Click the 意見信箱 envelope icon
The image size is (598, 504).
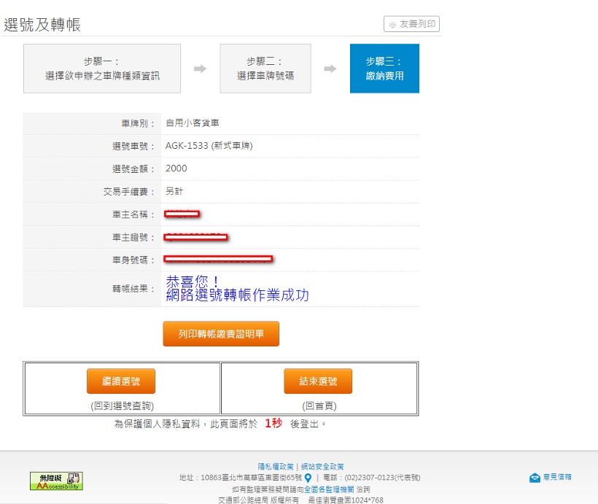click(x=535, y=477)
